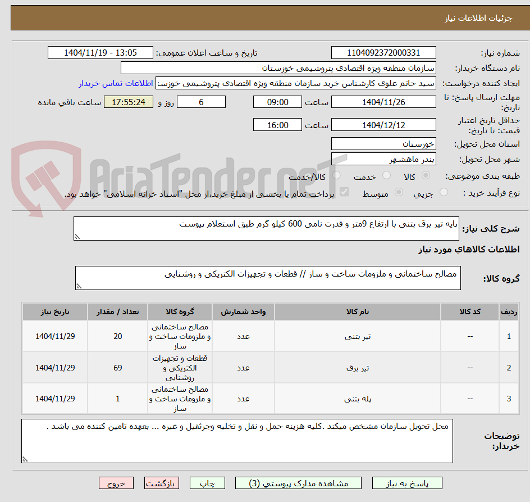
Task: Select the تیر برق item name cell
Action: (x=358, y=368)
